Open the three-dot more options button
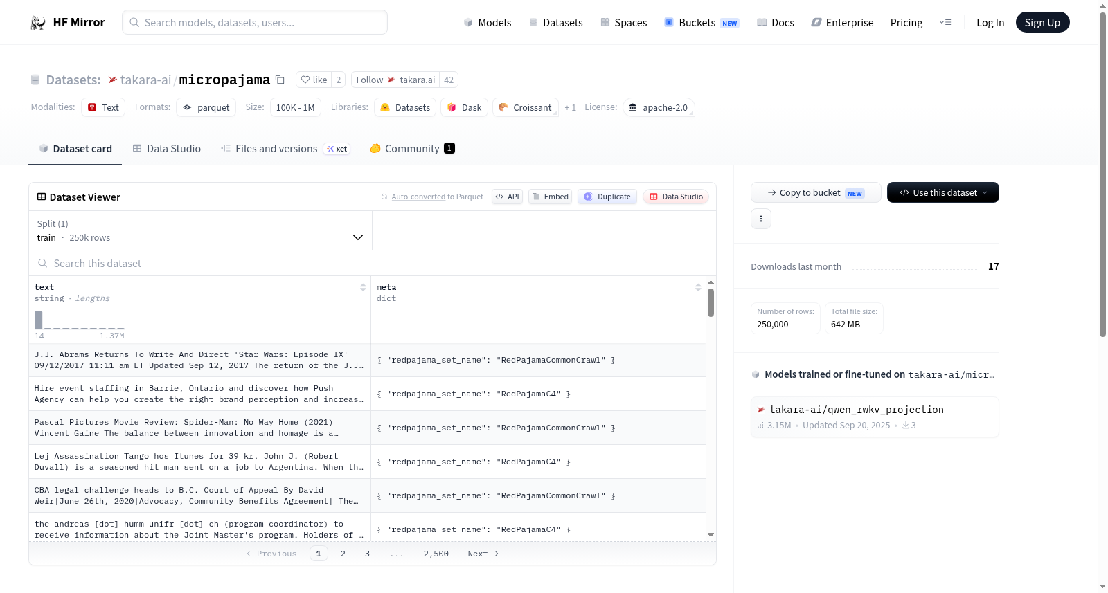Image resolution: width=1108 pixels, height=593 pixels. (761, 219)
